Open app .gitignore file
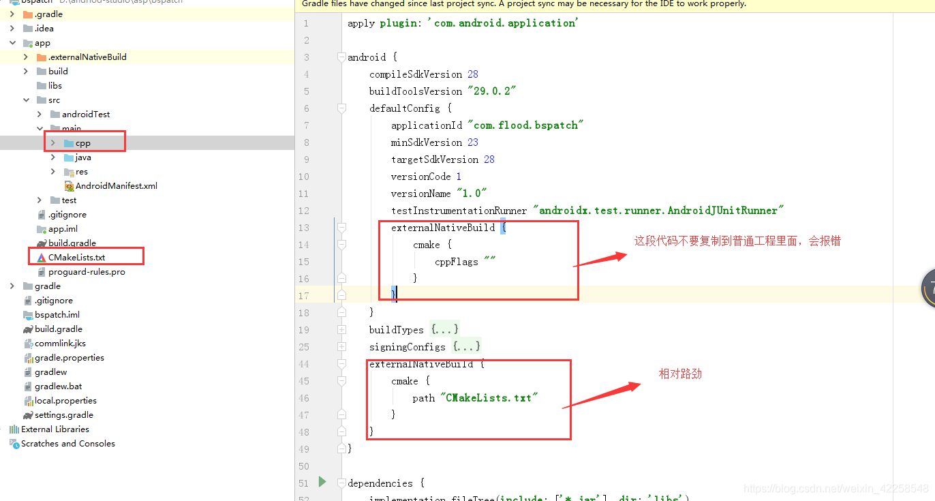 point(67,215)
